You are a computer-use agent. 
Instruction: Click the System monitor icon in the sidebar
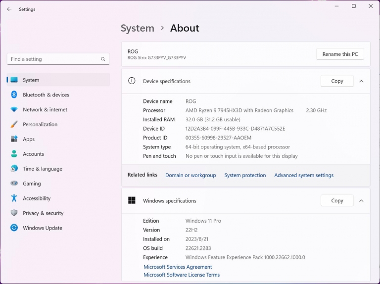coord(14,80)
